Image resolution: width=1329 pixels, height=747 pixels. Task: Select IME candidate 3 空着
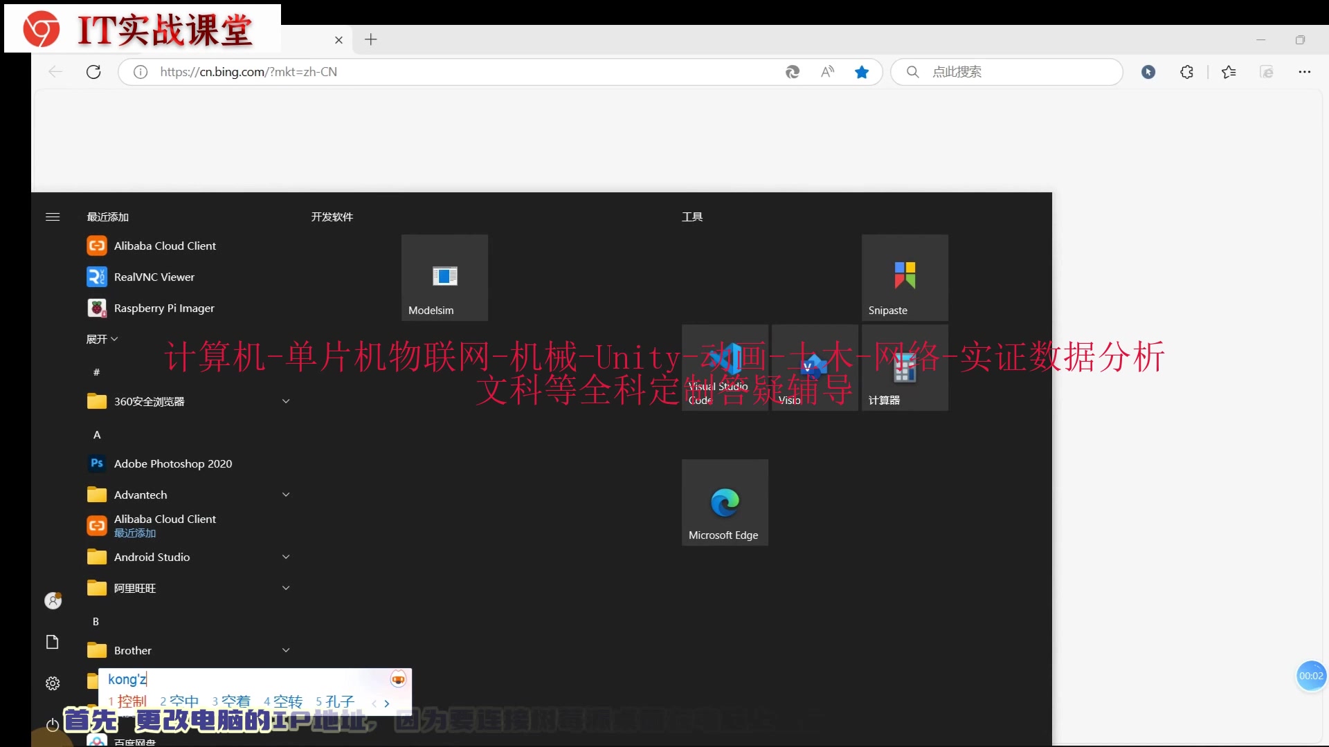231,701
